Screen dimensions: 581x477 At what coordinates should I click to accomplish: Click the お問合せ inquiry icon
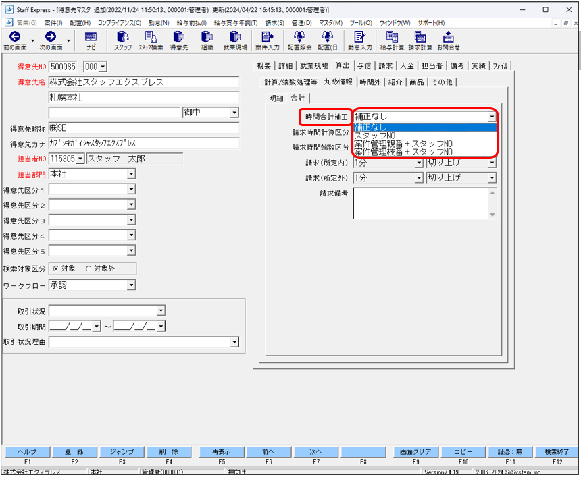[x=449, y=36]
